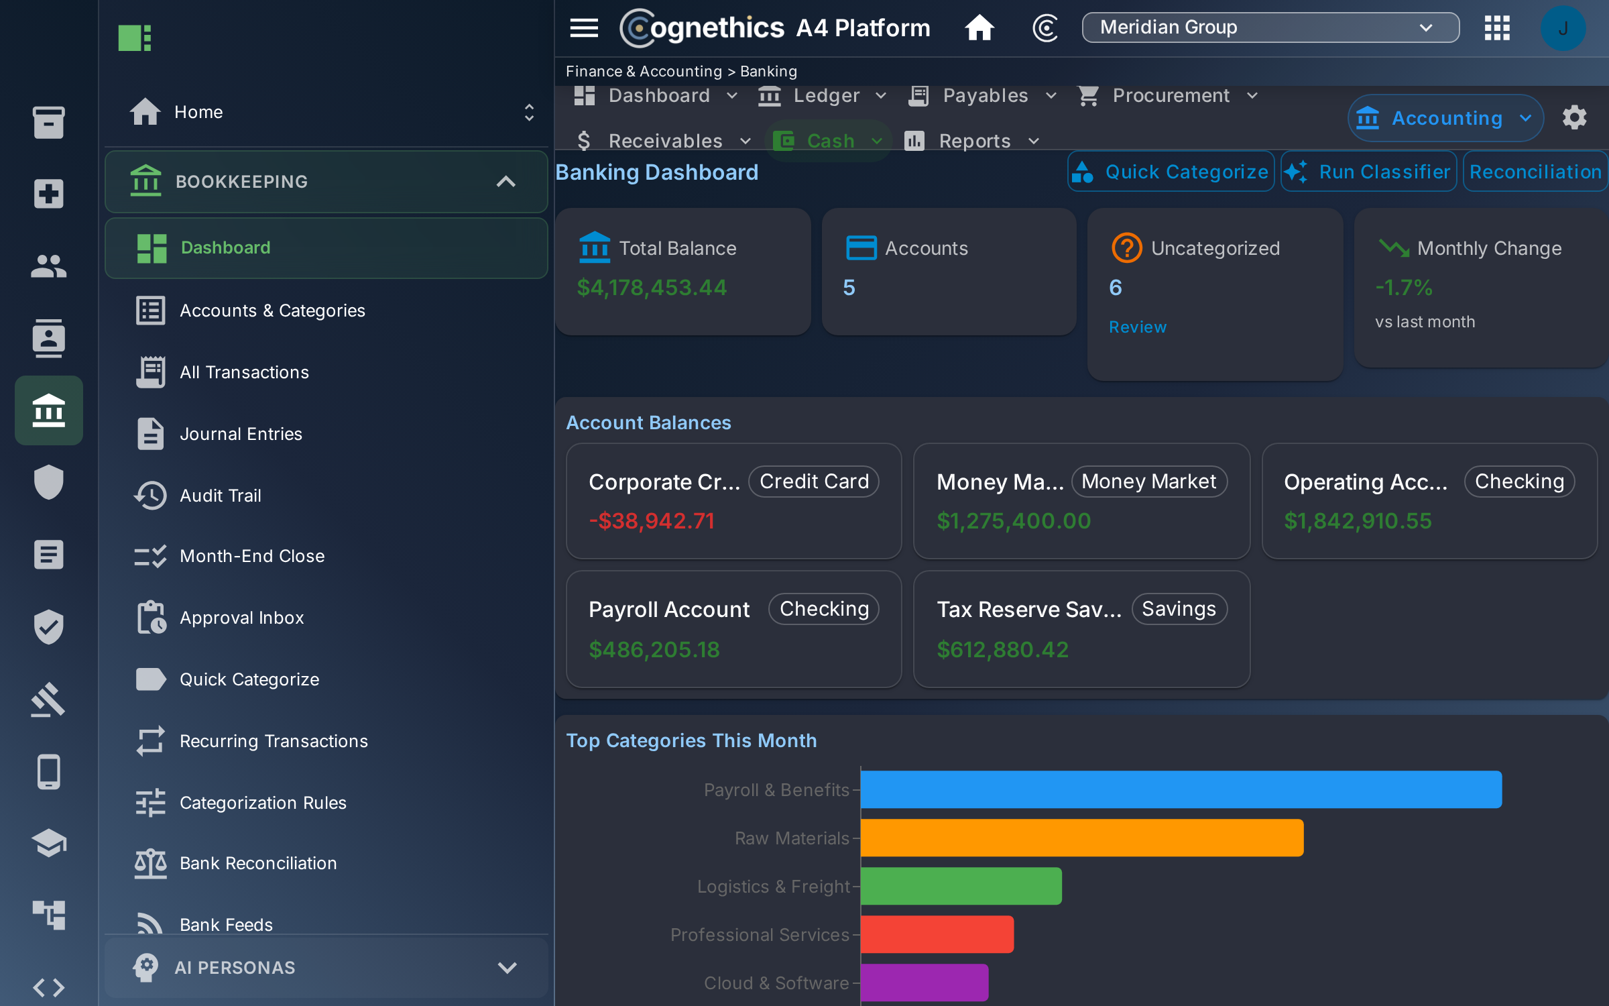The image size is (1609, 1006).
Task: Select the bank building icon in left rail
Action: point(49,410)
